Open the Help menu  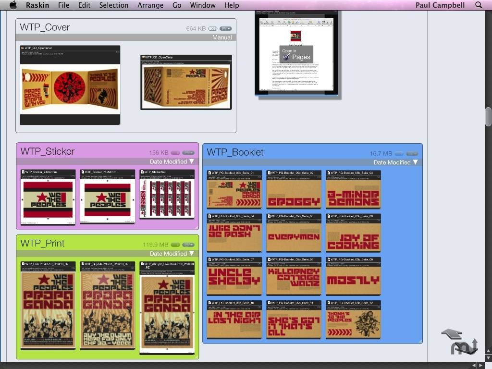232,5
